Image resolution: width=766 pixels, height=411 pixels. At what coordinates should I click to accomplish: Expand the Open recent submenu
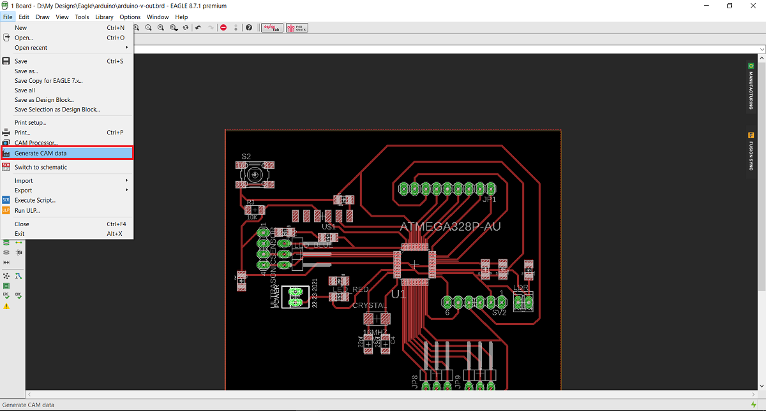coord(67,48)
